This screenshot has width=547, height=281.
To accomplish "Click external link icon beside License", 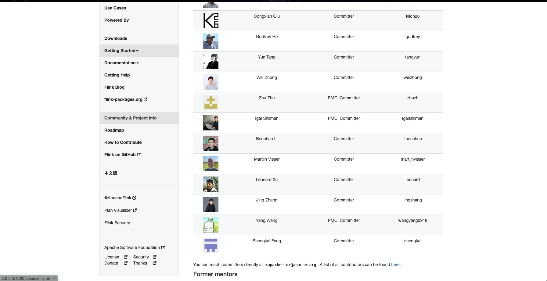I will point(126,257).
